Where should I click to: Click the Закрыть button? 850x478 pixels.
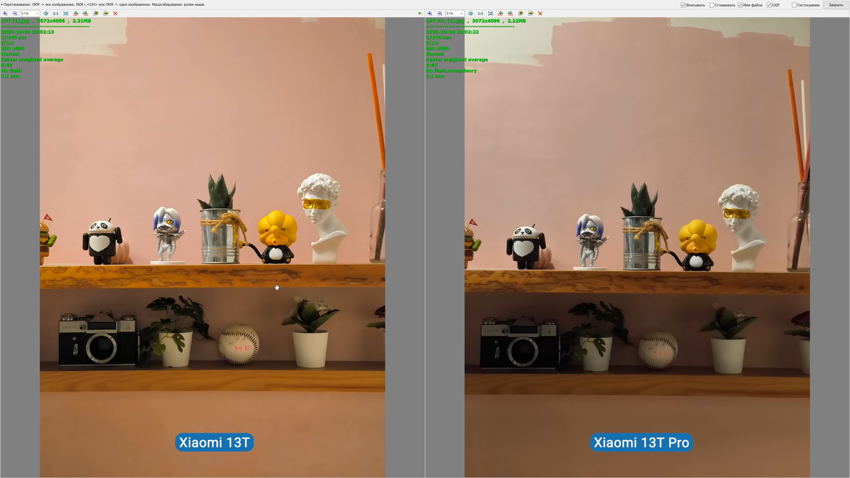tap(836, 5)
